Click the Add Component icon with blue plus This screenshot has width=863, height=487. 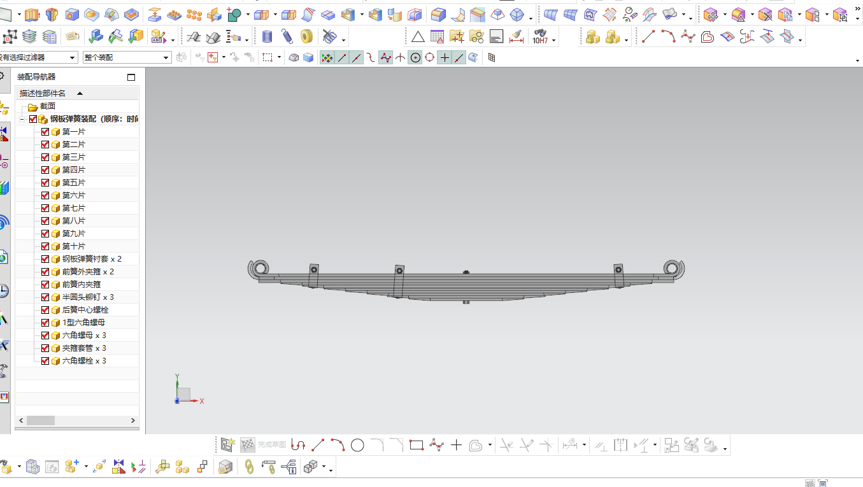pos(72,467)
